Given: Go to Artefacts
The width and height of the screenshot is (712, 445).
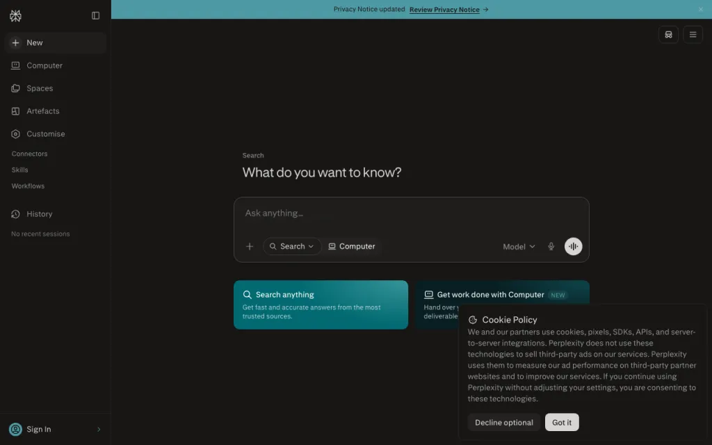Looking at the screenshot, I should click(x=56, y=111).
